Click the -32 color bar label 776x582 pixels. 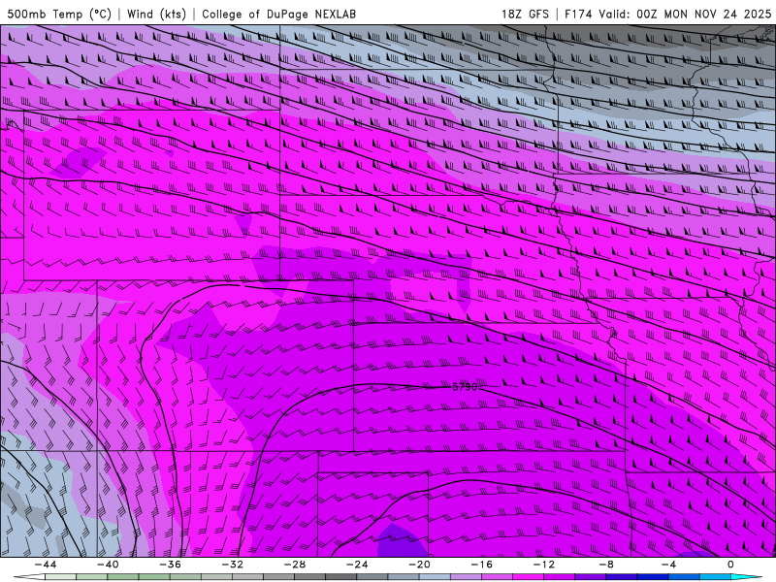[232, 565]
